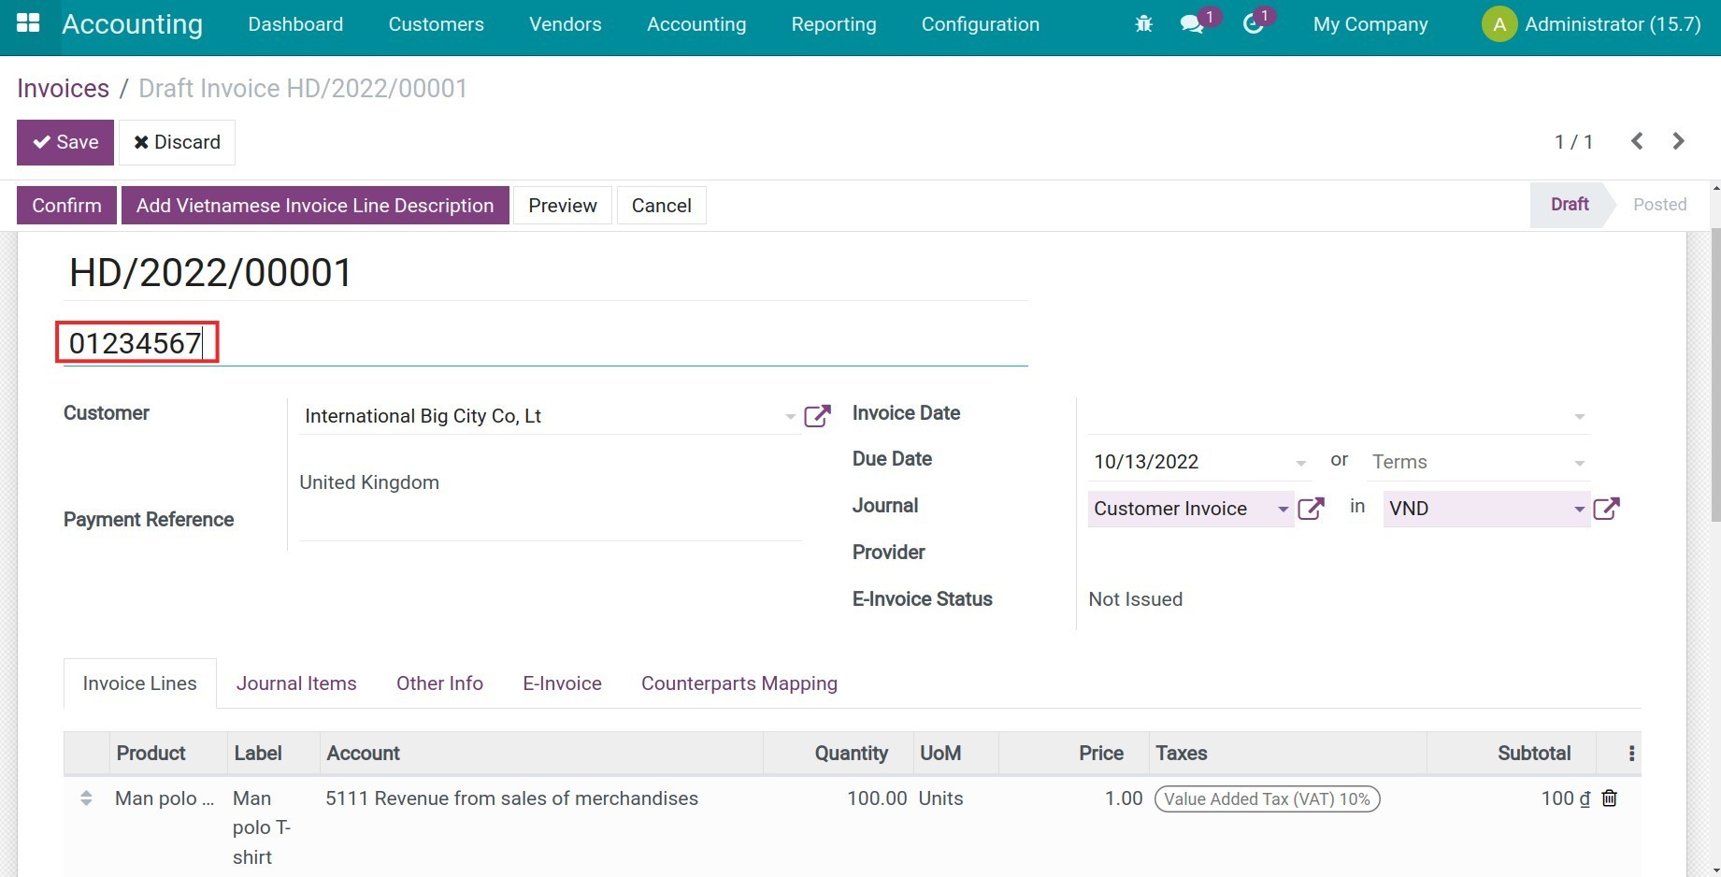Click the external link icon beside the customer name
This screenshot has width=1721, height=877.
pos(817,415)
